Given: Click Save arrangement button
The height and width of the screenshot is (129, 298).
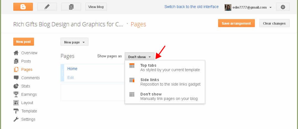Looking at the screenshot, I should (x=236, y=23).
